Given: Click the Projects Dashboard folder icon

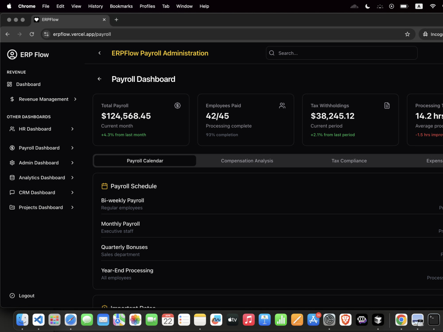Looking at the screenshot, I should point(12,207).
